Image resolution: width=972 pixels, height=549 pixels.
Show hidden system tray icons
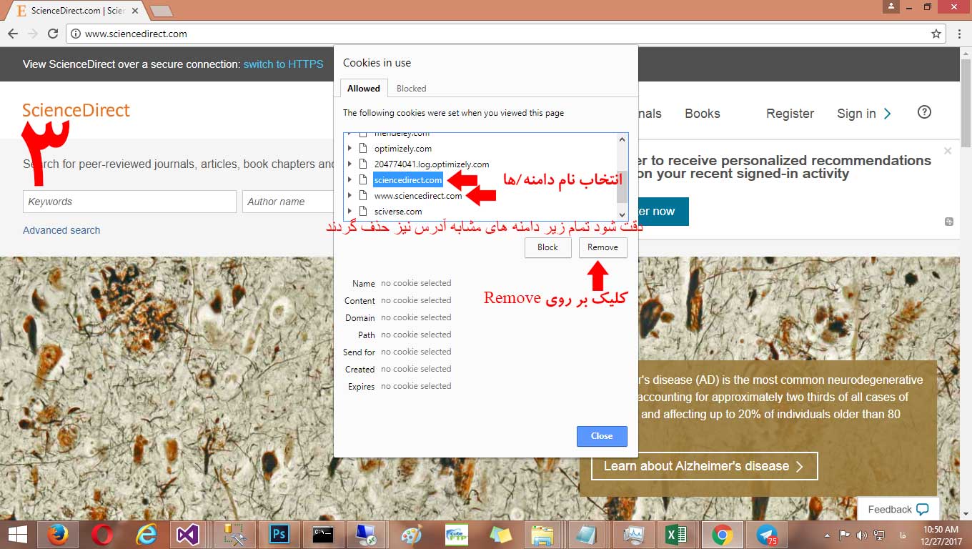tap(828, 535)
